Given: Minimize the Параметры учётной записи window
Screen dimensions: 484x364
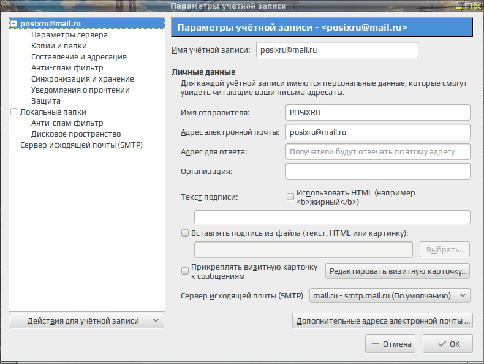Looking at the screenshot, I should [459, 6].
